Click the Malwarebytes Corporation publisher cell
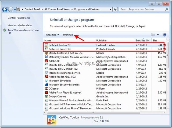The height and width of the screenshot is (128, 172). pyautogui.click(x=111, y=57)
